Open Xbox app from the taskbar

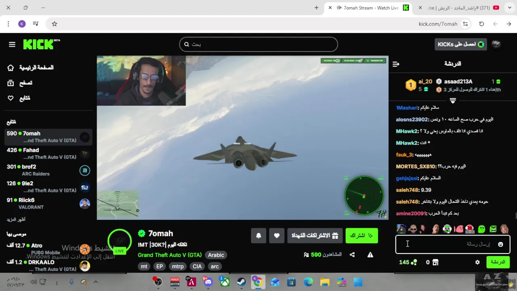tap(225, 282)
